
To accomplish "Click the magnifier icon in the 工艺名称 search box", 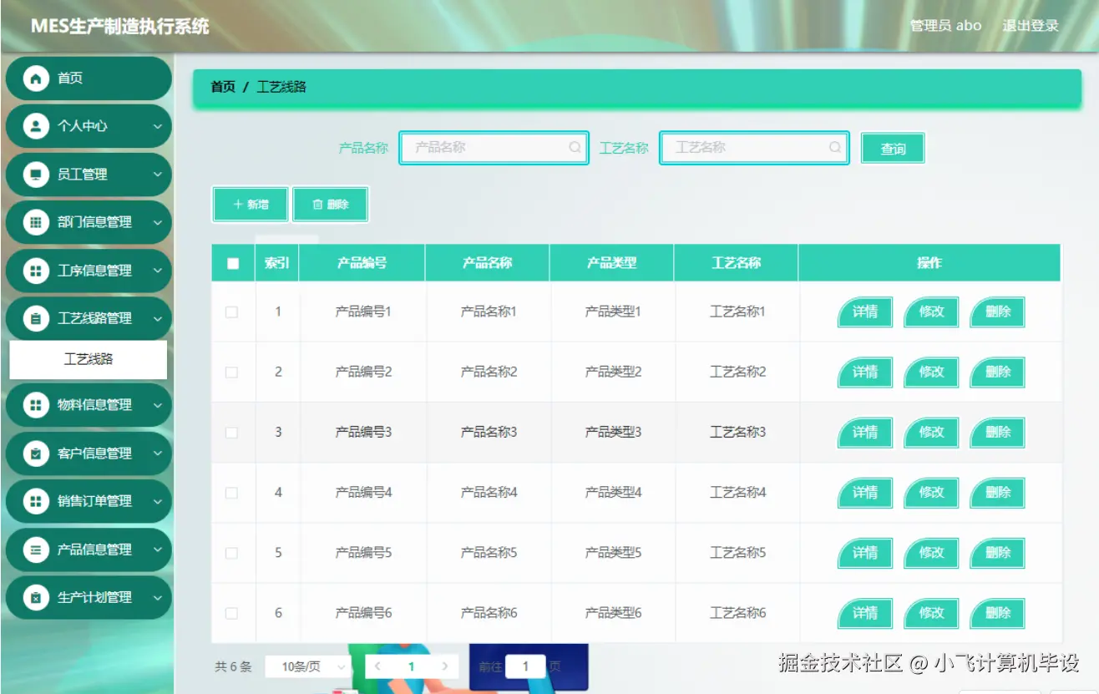I will [x=835, y=148].
